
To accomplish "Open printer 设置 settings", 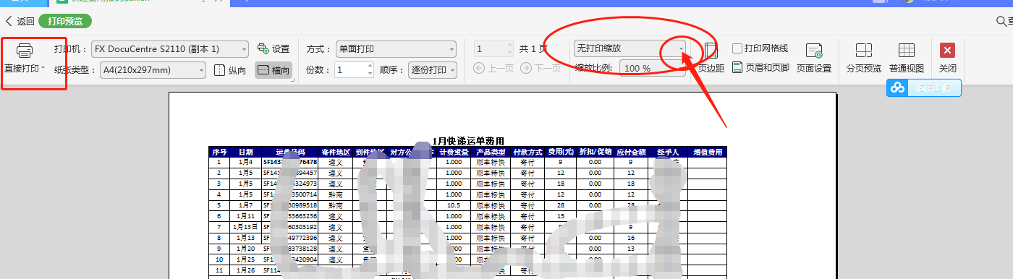I will click(274, 48).
